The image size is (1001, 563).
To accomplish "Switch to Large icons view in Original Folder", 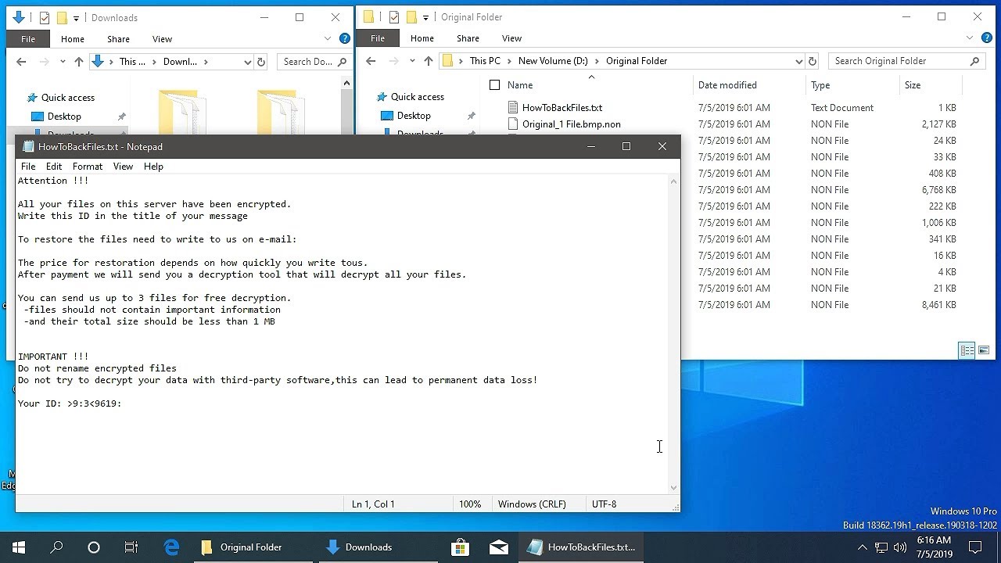I will point(984,350).
